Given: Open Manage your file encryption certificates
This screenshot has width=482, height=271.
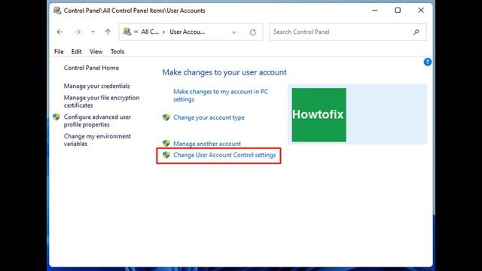Looking at the screenshot, I should (x=102, y=102).
